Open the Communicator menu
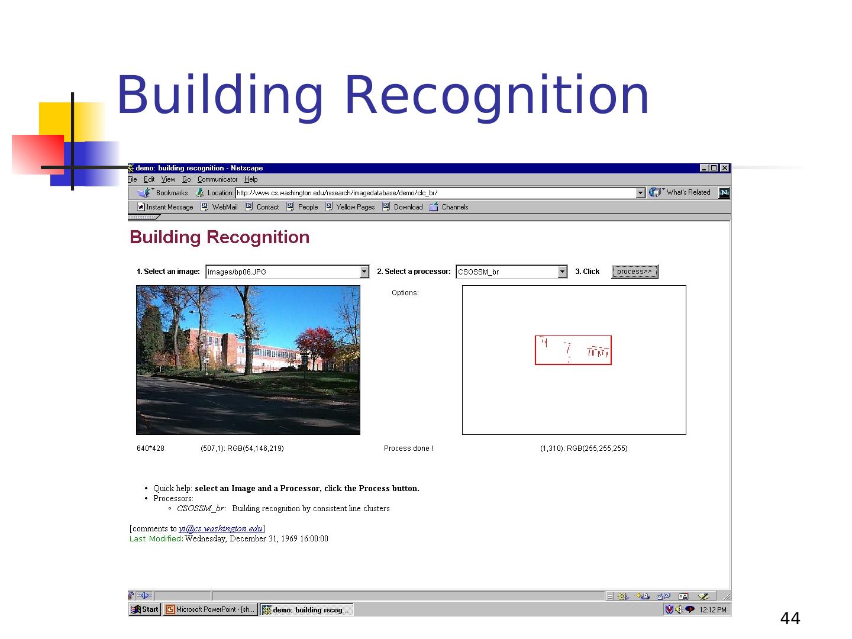The height and width of the screenshot is (639, 852). click(218, 179)
